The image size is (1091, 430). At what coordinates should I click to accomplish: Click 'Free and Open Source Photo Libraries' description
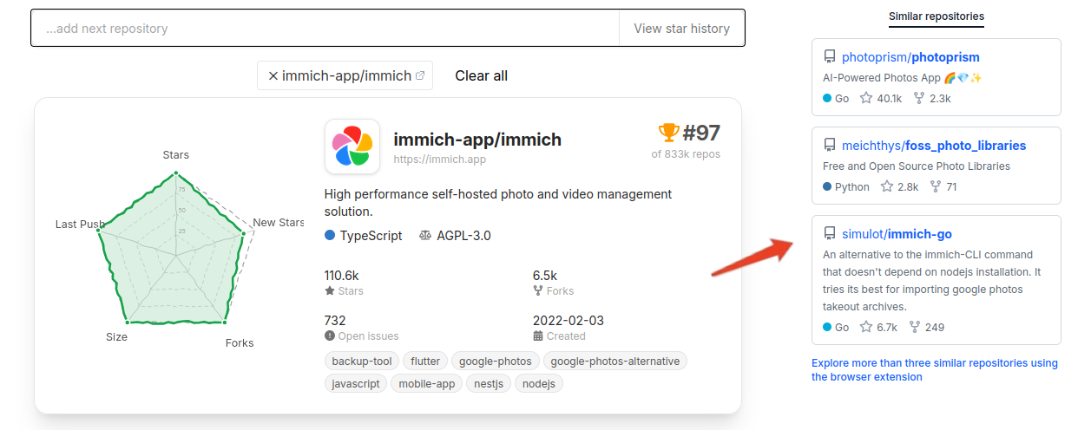coord(917,166)
